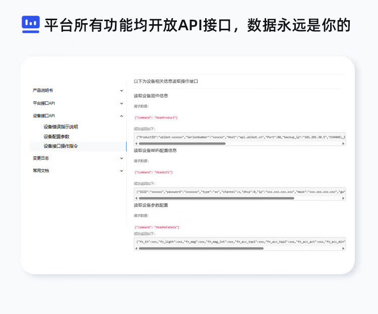Click the 变更日志 menu item
This screenshot has width=378, height=314.
pos(41,158)
